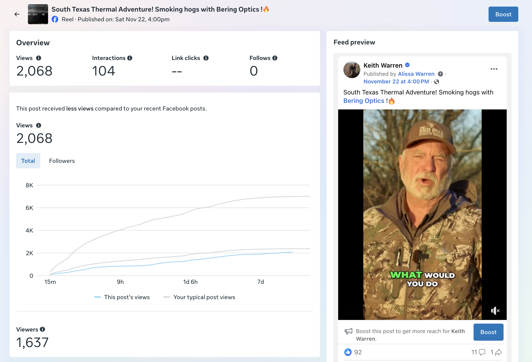This screenshot has height=362, width=532.
Task: Click the Viewers info icon
Action: point(42,329)
